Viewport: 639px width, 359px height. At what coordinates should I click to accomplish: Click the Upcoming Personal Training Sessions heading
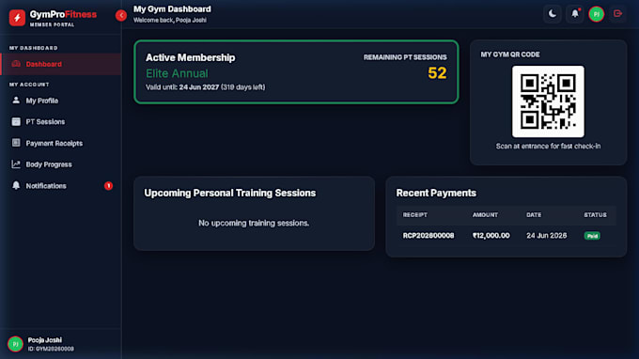[230, 194]
